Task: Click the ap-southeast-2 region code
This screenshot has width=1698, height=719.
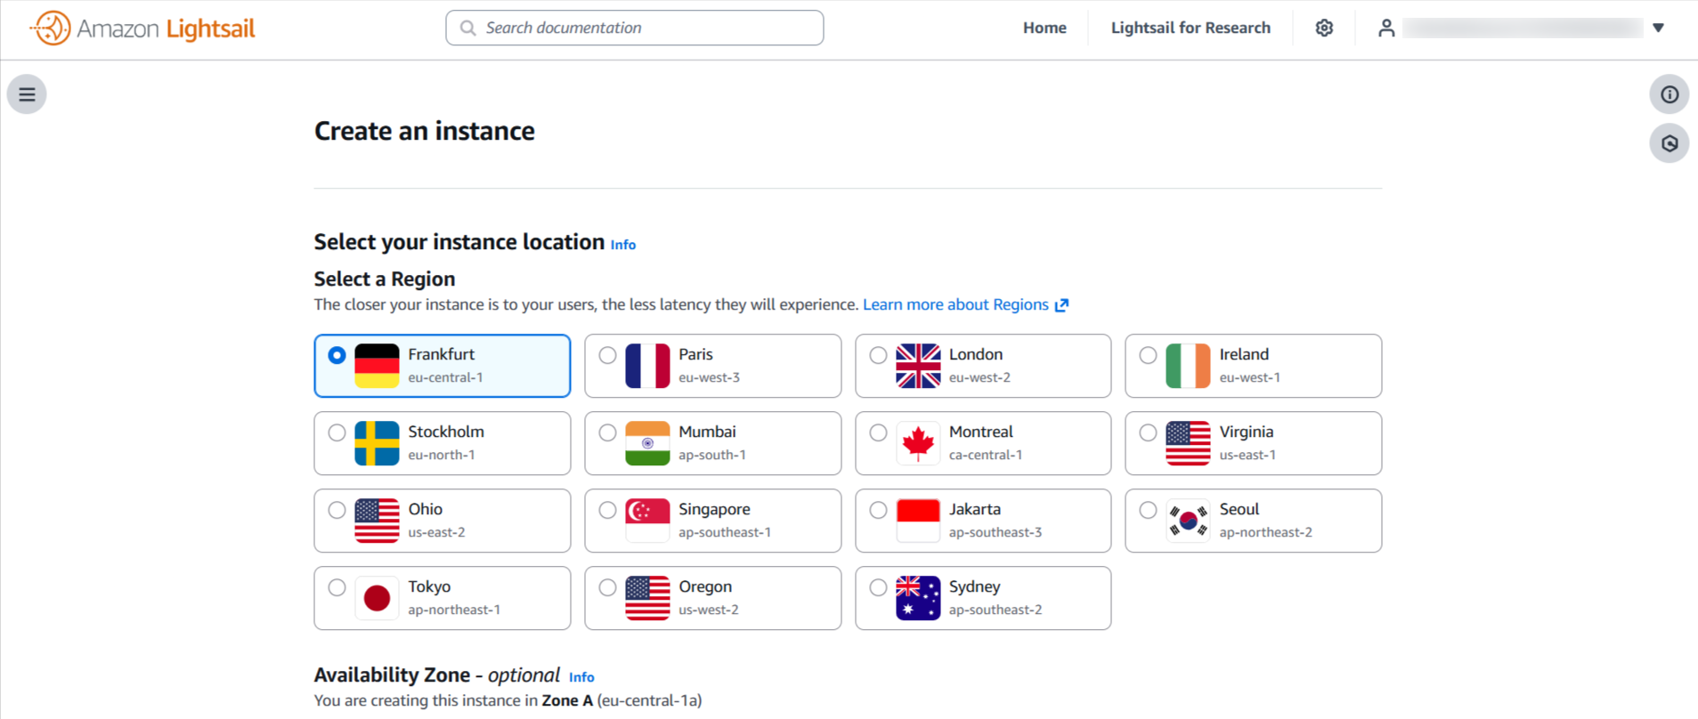Action: click(x=995, y=610)
